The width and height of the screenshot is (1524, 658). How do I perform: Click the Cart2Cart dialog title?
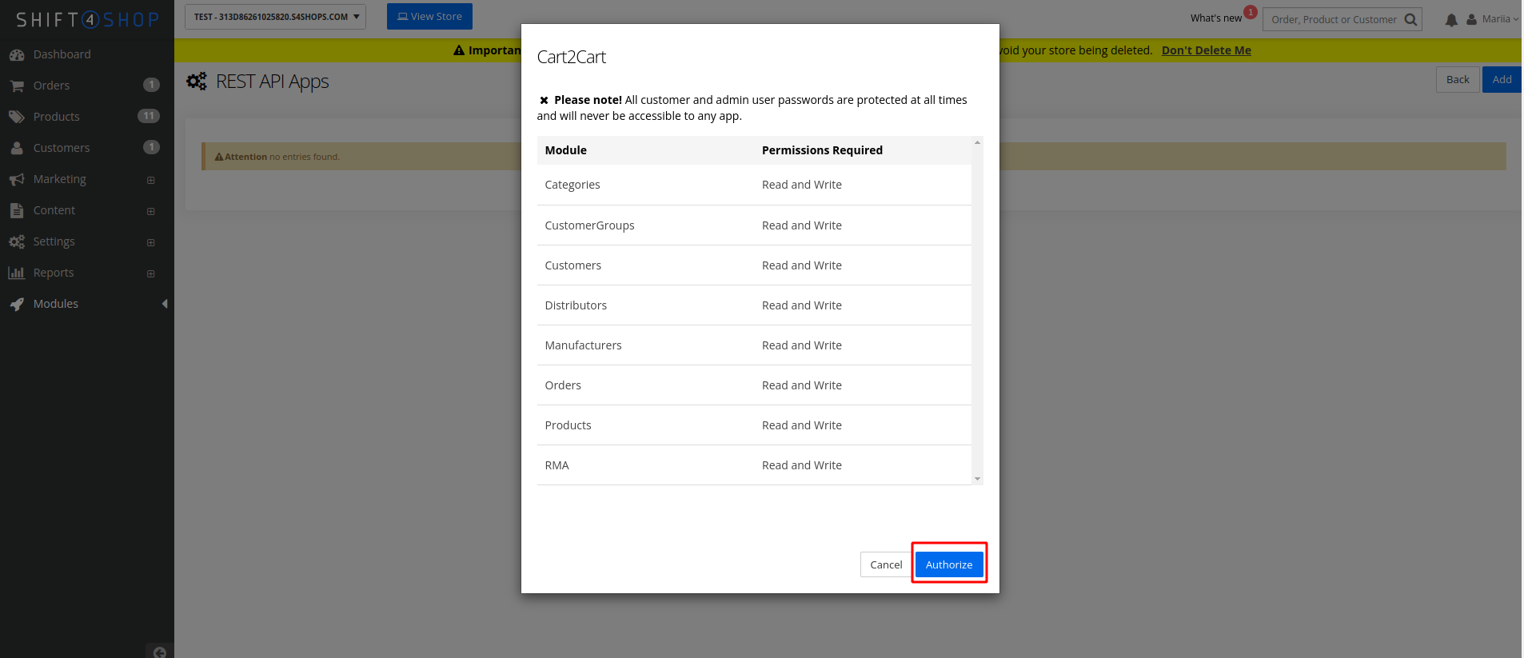point(571,57)
